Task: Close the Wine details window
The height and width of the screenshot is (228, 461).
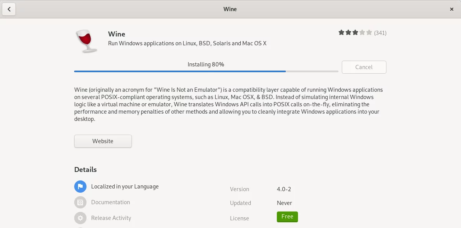Action: tap(452, 9)
